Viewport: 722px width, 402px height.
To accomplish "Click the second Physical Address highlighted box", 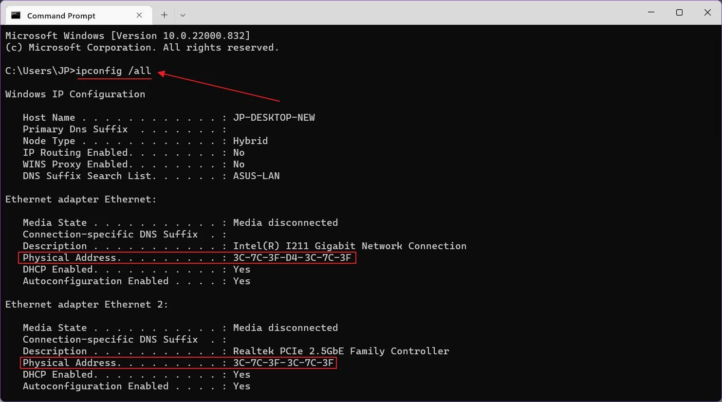I will click(x=178, y=363).
